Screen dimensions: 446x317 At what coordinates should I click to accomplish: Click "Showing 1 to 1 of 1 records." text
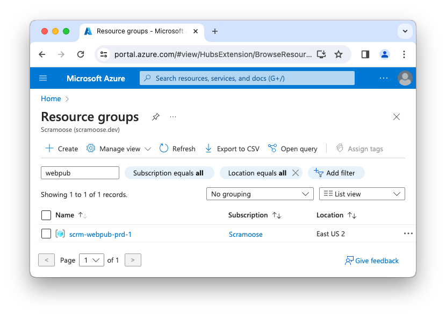(x=84, y=194)
